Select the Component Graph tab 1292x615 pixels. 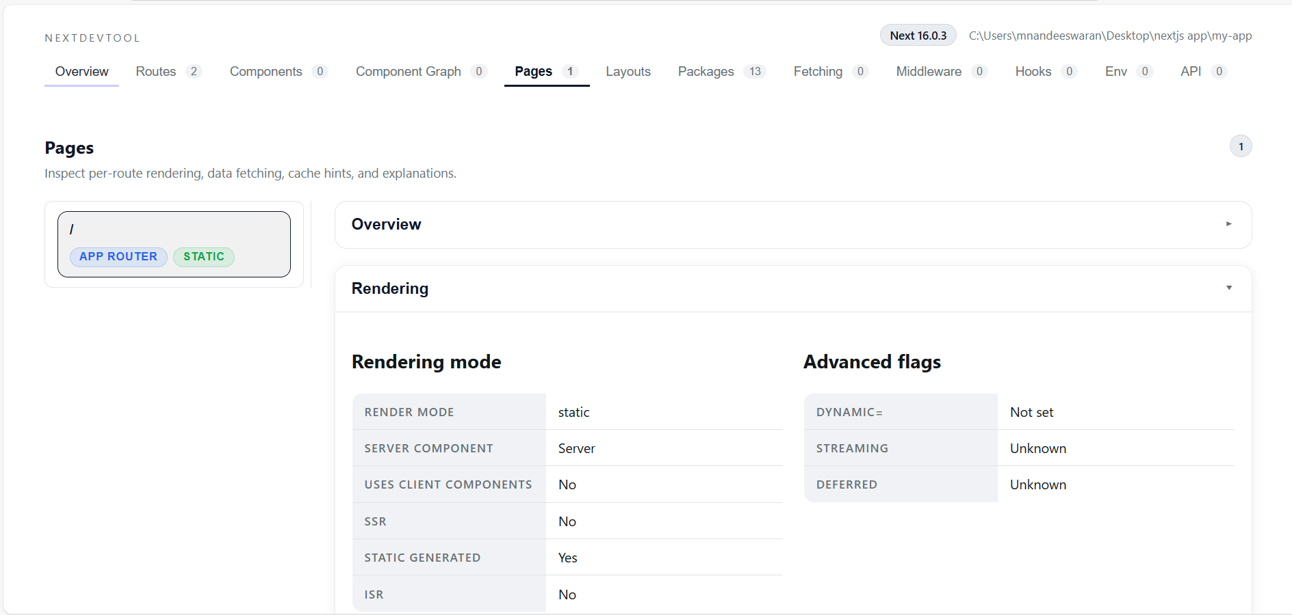click(x=408, y=71)
